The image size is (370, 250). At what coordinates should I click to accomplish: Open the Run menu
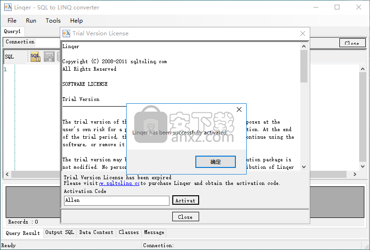click(31, 21)
